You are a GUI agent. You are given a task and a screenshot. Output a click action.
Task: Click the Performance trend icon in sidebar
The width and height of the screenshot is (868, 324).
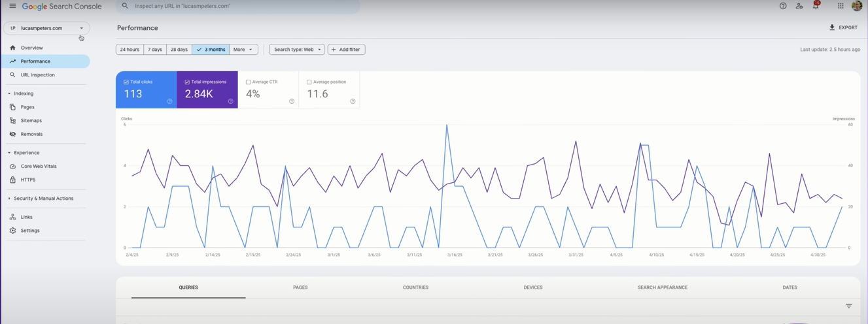pyautogui.click(x=12, y=61)
